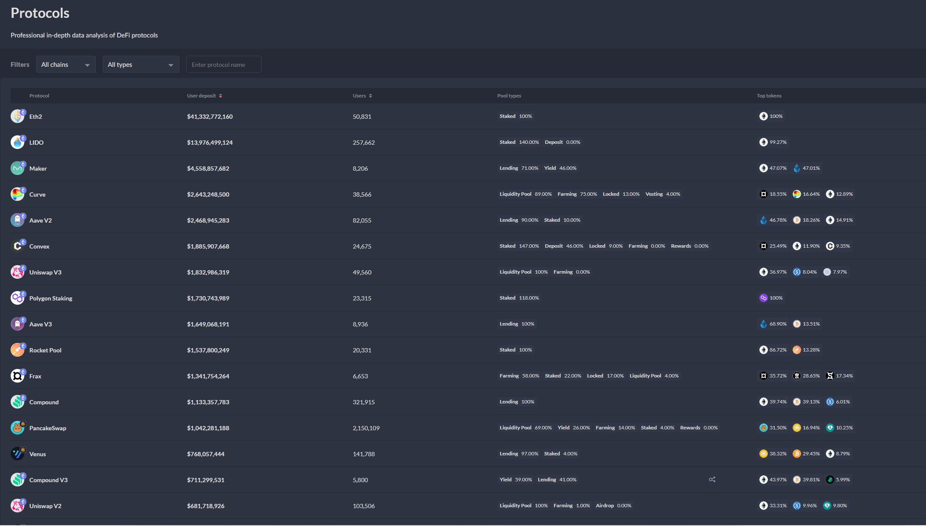Click the Venus protocol logo icon
Viewport: 926px width, 526px height.
click(x=17, y=454)
